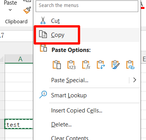Select the default Paste clipboard option
This screenshot has height=140, width=146.
click(57, 64)
